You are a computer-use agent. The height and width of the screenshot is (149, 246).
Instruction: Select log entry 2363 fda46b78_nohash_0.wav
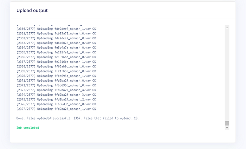[x=56, y=43]
